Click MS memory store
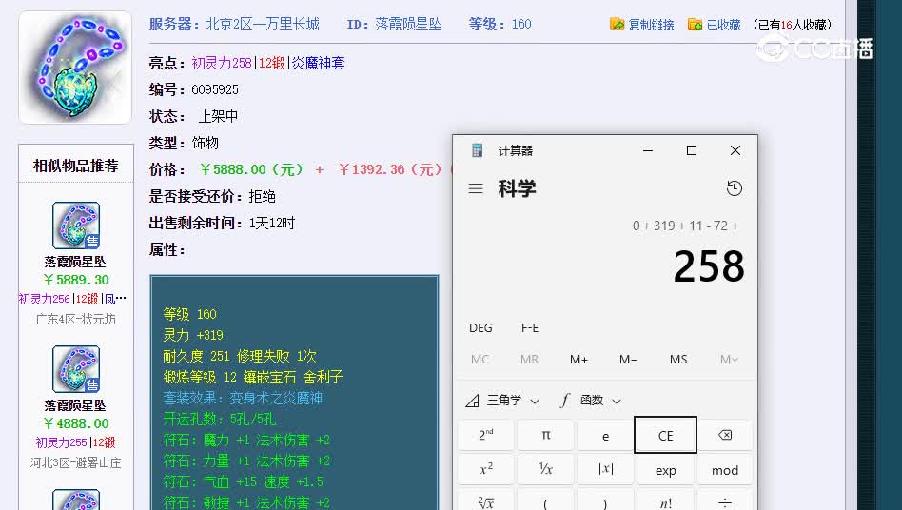 pyautogui.click(x=678, y=360)
